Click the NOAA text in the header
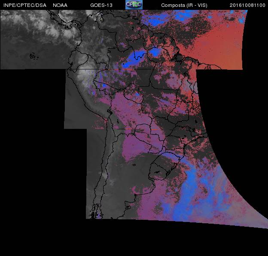This screenshot has width=268, height=256. 60,5
